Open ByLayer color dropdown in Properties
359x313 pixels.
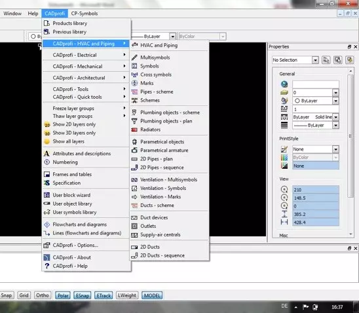335,101
